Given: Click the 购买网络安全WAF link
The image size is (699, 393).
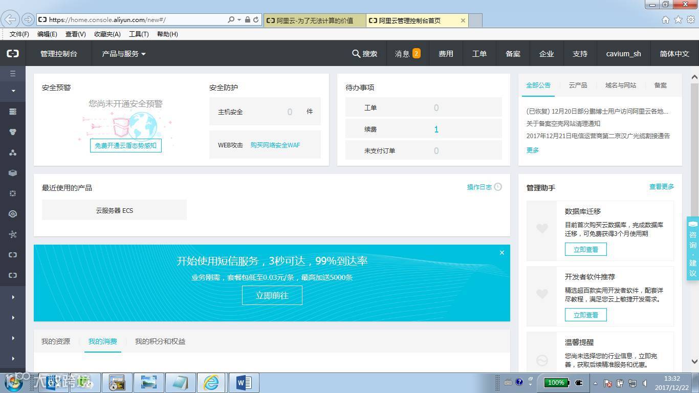Looking at the screenshot, I should 275,145.
